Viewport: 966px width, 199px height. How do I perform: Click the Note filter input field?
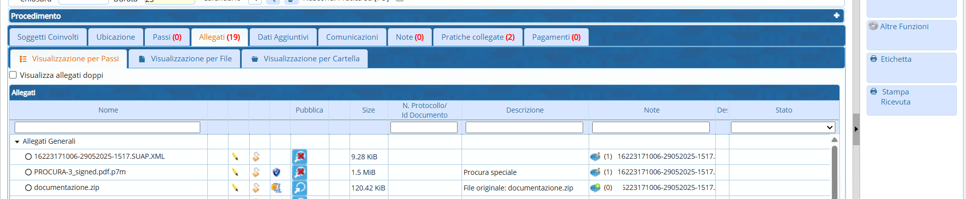tap(651, 128)
